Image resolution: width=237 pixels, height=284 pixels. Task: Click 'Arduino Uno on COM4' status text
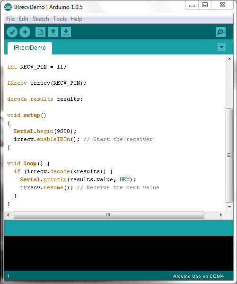click(198, 276)
